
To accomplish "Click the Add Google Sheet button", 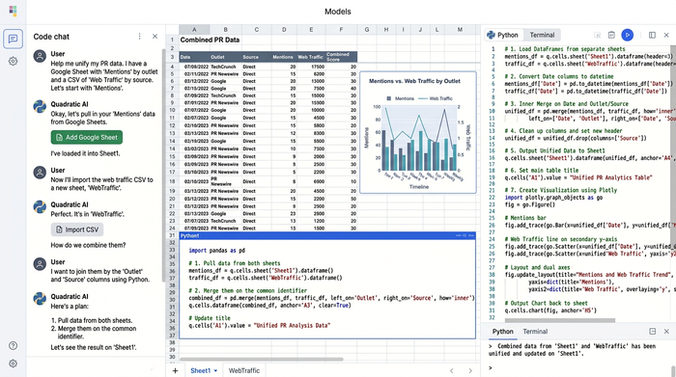I will [x=87, y=137].
